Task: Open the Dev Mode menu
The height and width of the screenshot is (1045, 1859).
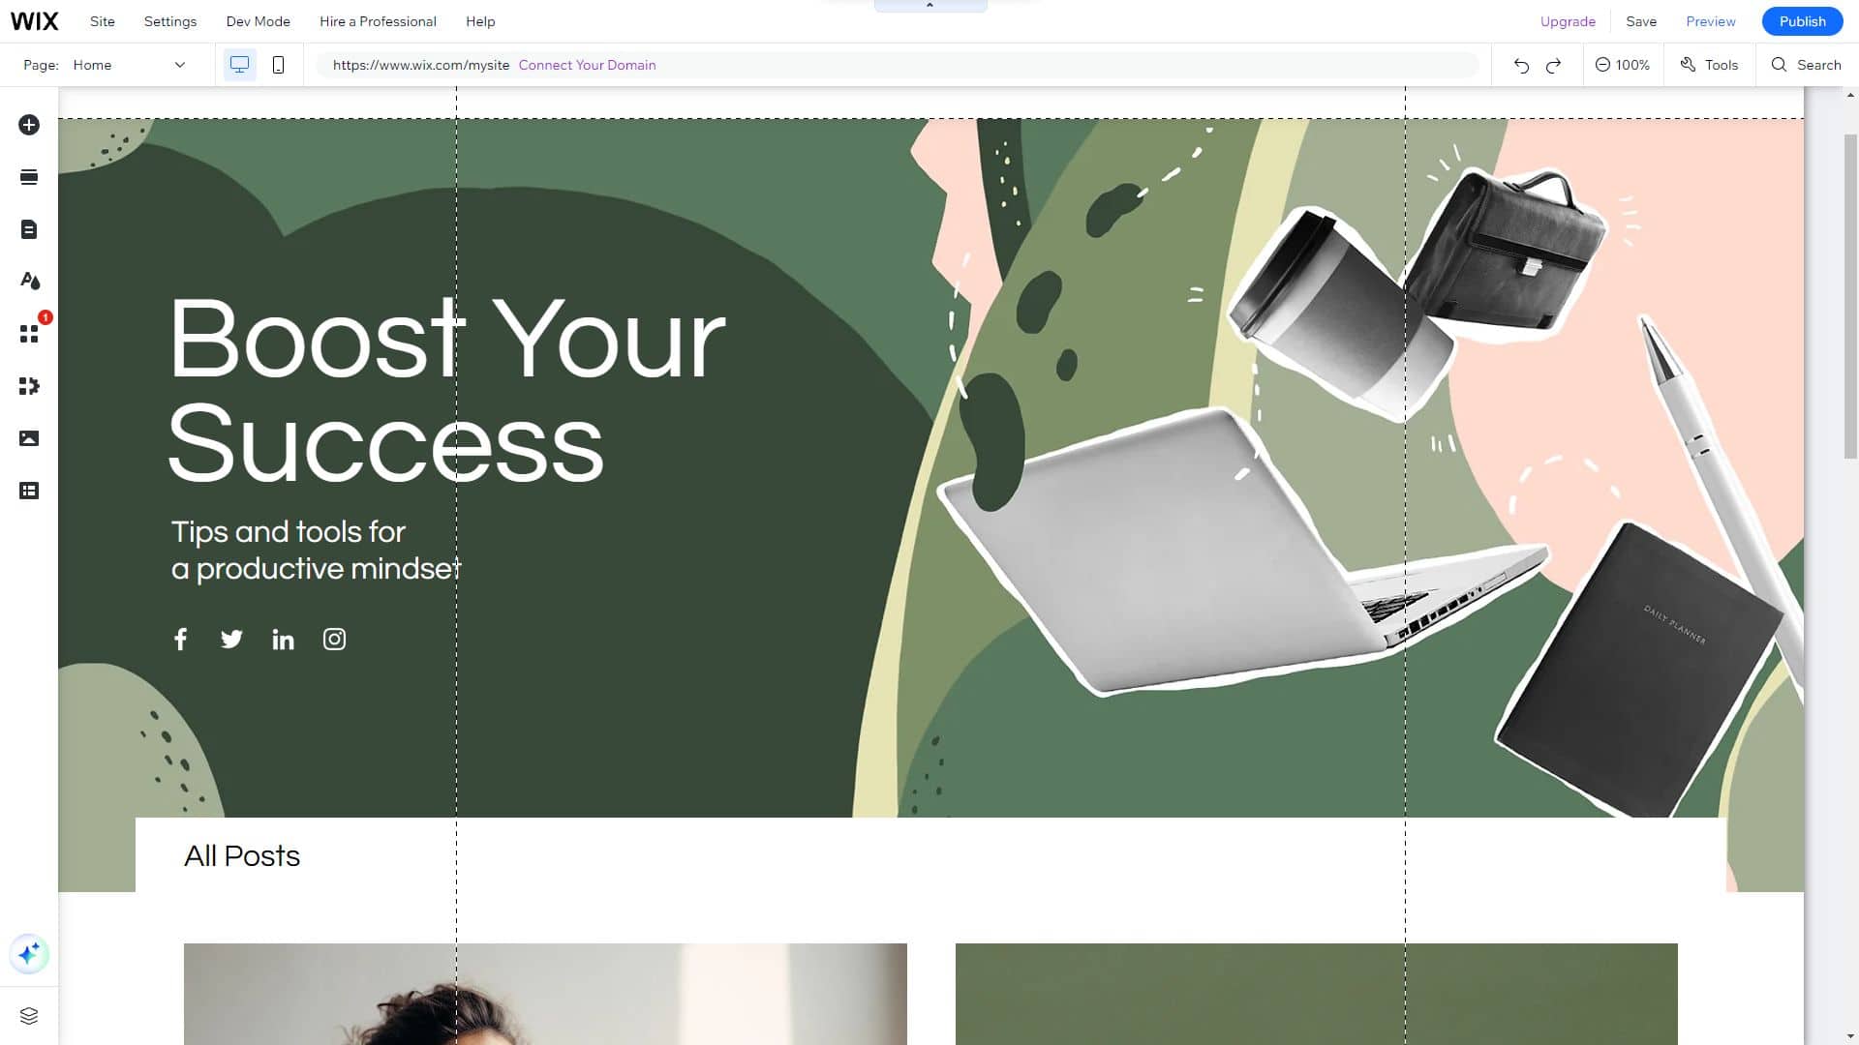Action: click(257, 21)
